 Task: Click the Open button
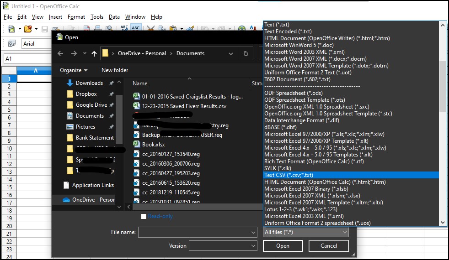click(x=283, y=246)
